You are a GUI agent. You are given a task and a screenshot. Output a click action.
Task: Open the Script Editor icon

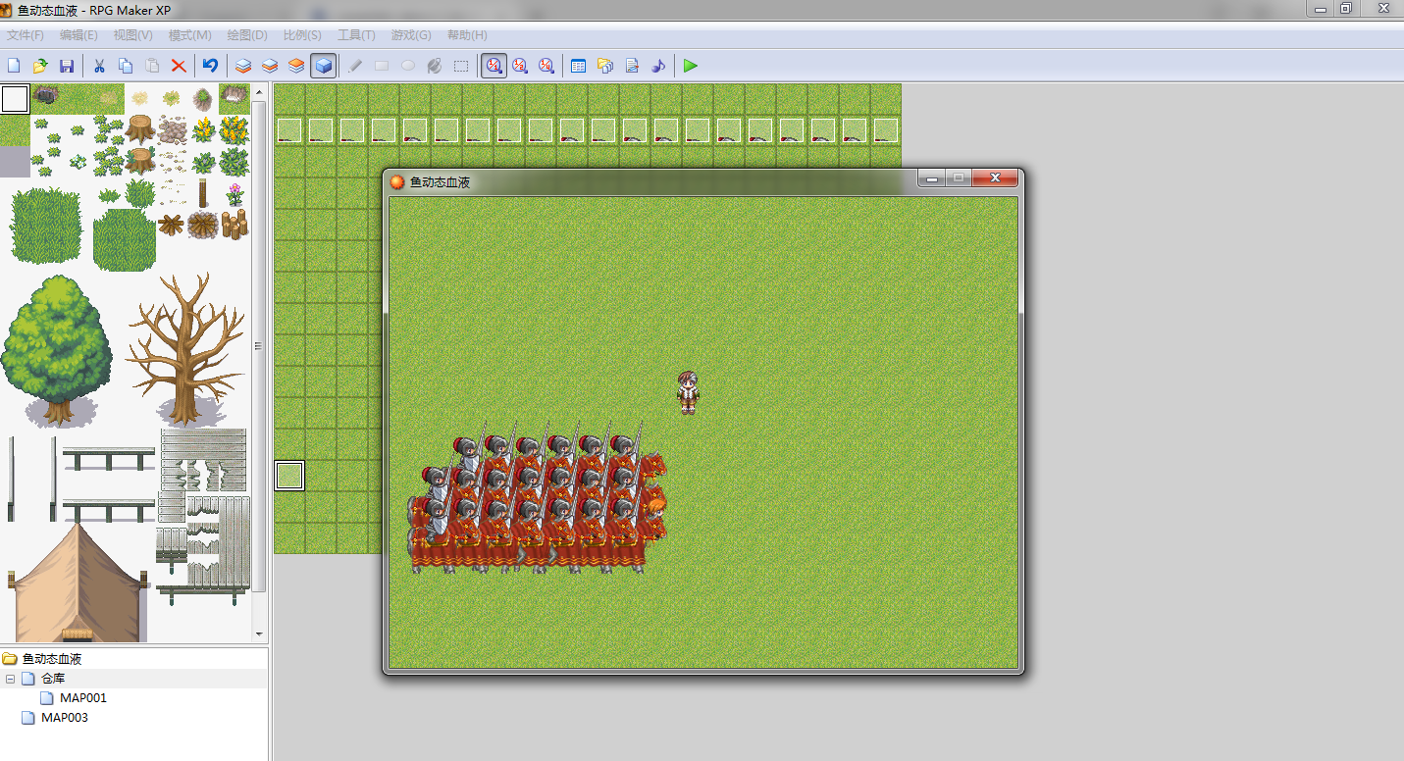[x=632, y=66]
